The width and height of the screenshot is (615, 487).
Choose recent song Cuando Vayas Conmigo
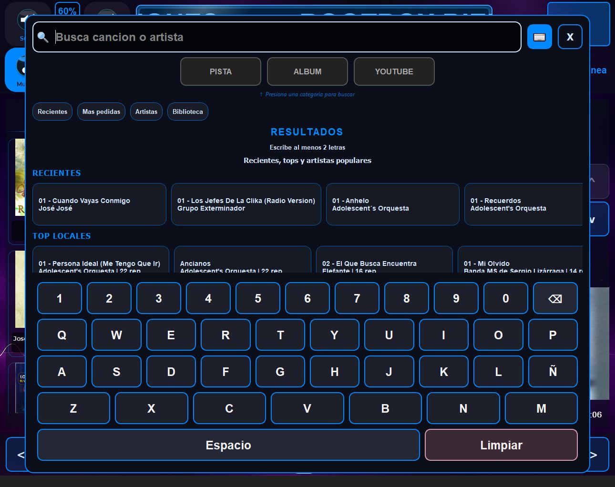tap(99, 204)
